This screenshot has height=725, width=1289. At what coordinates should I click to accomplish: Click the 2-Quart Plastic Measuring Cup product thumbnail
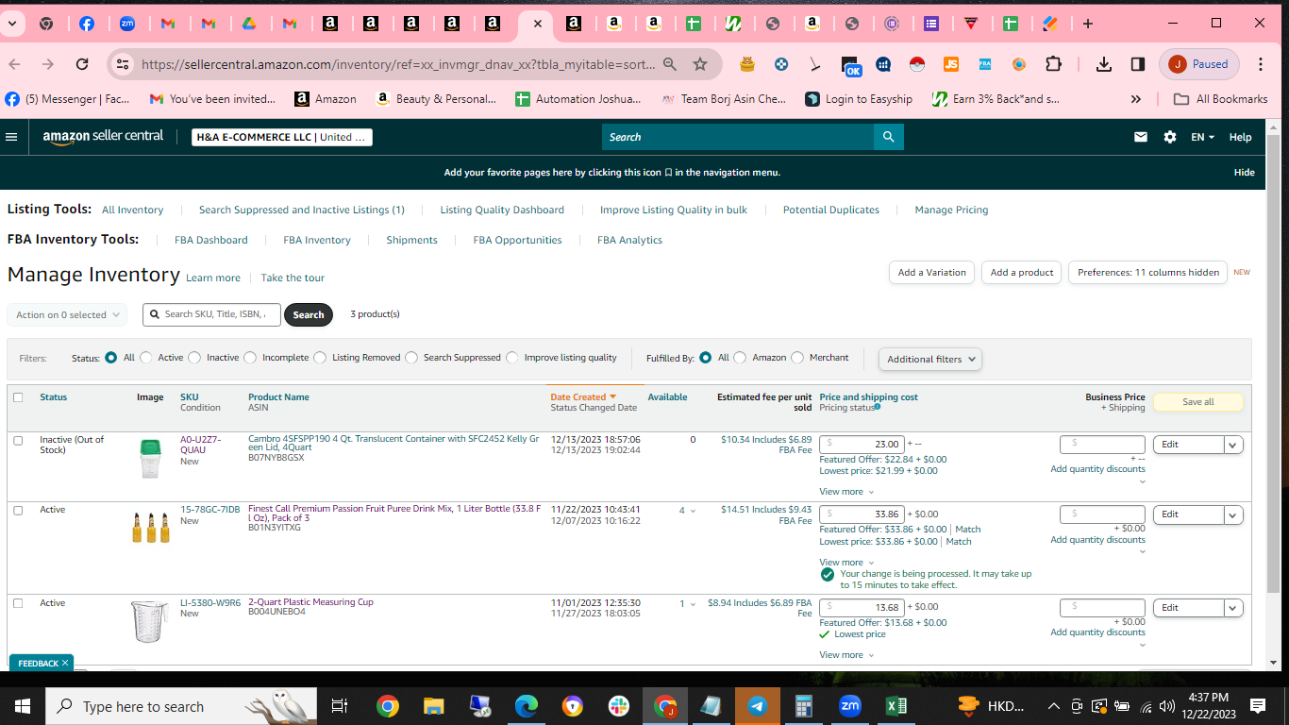point(149,621)
